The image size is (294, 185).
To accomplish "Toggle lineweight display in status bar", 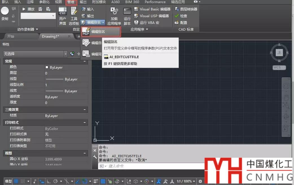I will click(x=96, y=181).
